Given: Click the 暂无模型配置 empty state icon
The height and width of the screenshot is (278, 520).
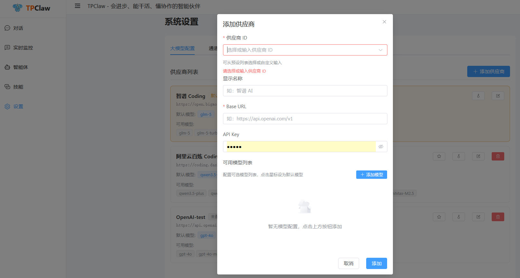Looking at the screenshot, I should point(305,206).
